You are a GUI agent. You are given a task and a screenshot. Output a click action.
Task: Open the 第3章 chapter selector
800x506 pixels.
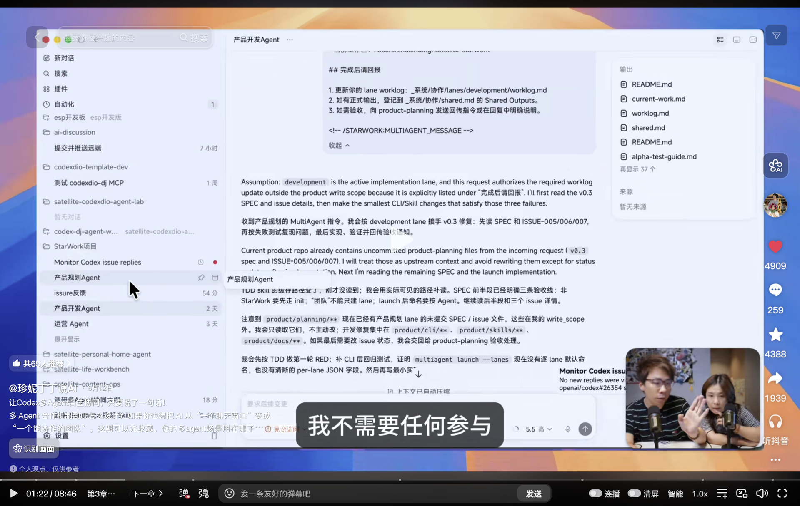click(x=101, y=494)
